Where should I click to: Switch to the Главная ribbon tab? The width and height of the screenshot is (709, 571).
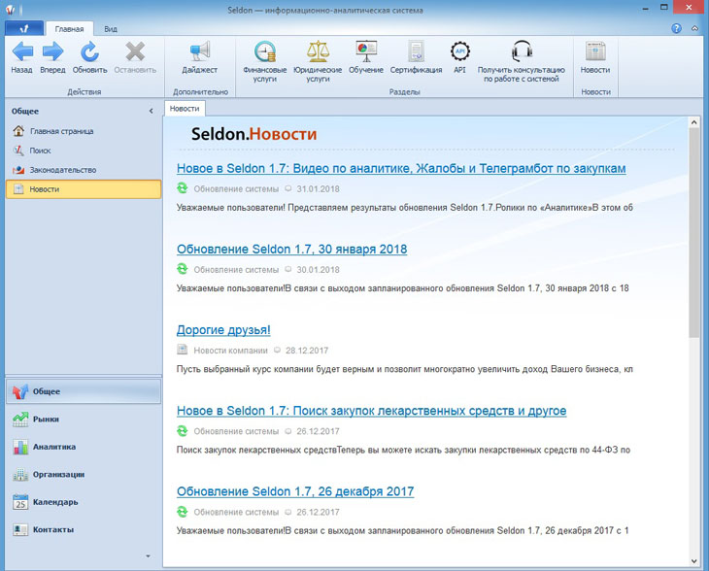click(x=69, y=28)
